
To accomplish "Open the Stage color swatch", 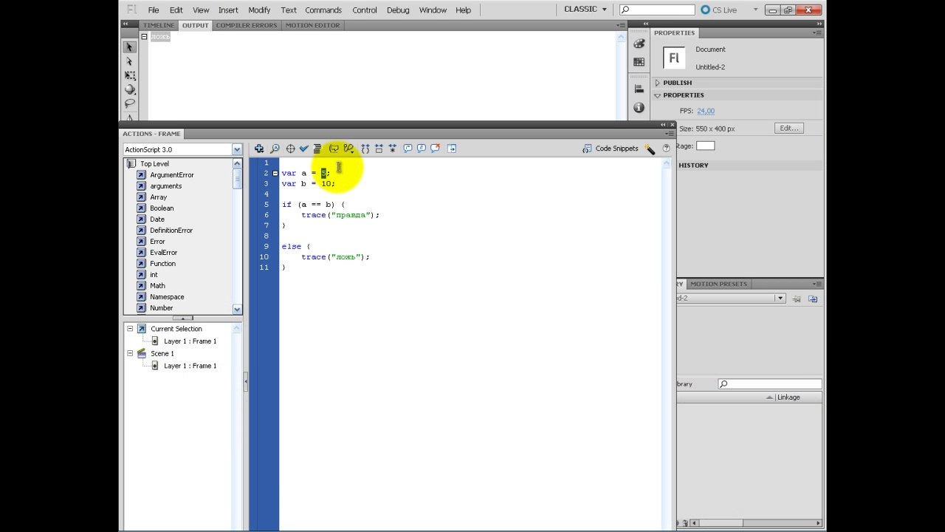I will pyautogui.click(x=706, y=146).
